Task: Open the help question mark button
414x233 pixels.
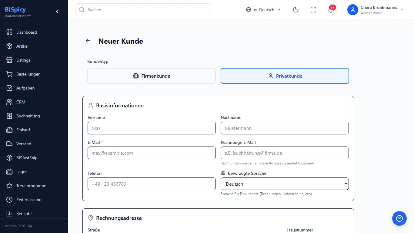Action: pyautogui.click(x=399, y=218)
